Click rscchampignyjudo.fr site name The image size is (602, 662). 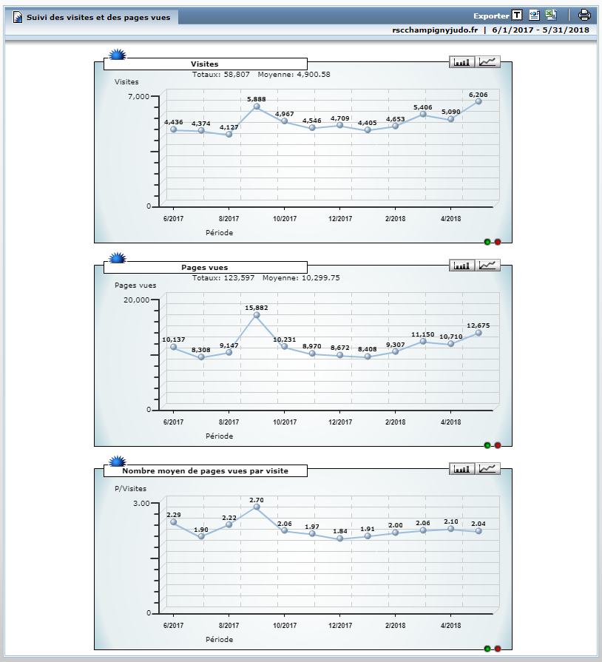pyautogui.click(x=435, y=30)
